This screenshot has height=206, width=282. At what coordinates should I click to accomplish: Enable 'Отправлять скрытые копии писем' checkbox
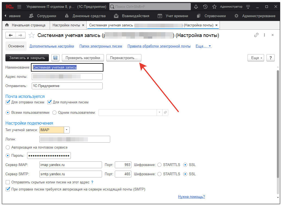coord(8,182)
